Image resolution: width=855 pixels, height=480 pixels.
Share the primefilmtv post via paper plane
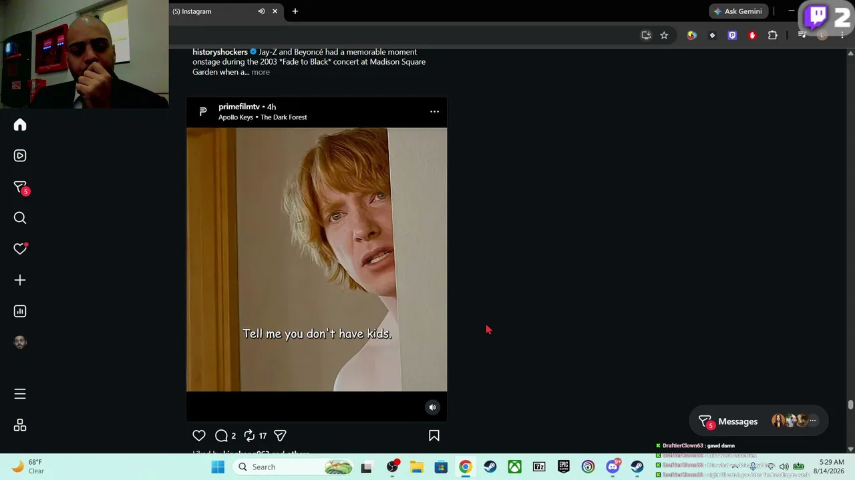pyautogui.click(x=280, y=435)
